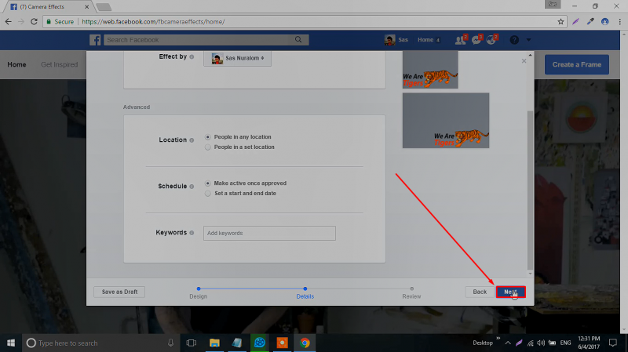Screen dimensions: 628x352
Task: Choose Make active once approved option
Action: pyautogui.click(x=207, y=183)
